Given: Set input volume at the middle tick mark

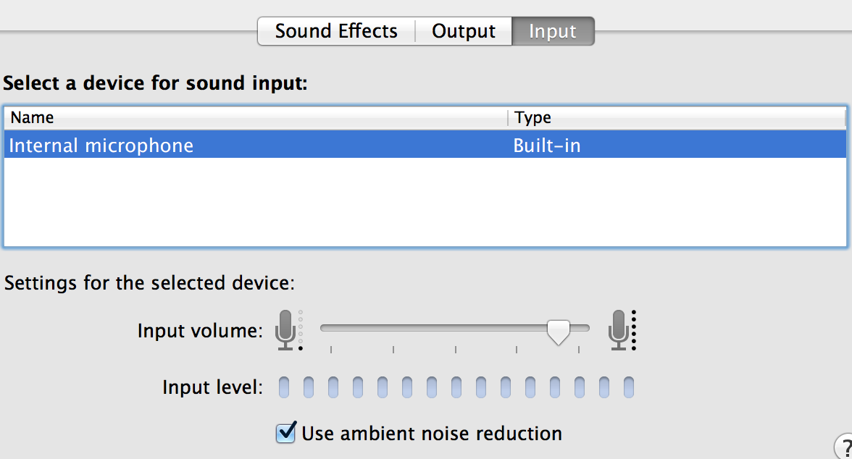Looking at the screenshot, I should 455,350.
